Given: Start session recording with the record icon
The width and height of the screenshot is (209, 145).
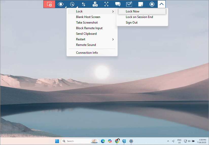Looking at the screenshot, I should click(x=152, y=4).
